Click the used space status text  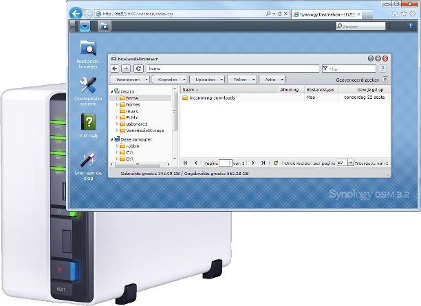click(184, 174)
